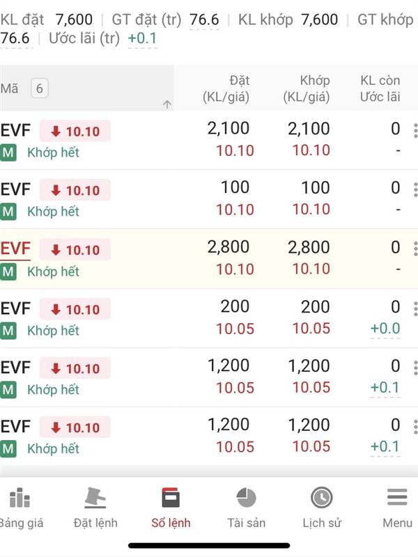Open the Tài sản pie chart icon
Viewport: 418px width, 557px height.
(246, 499)
